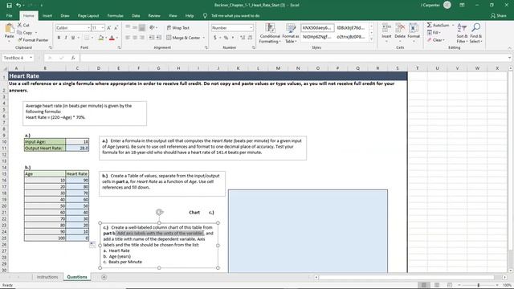Center text horizontally
The width and height of the screenshot is (514, 289).
coord(135,38)
